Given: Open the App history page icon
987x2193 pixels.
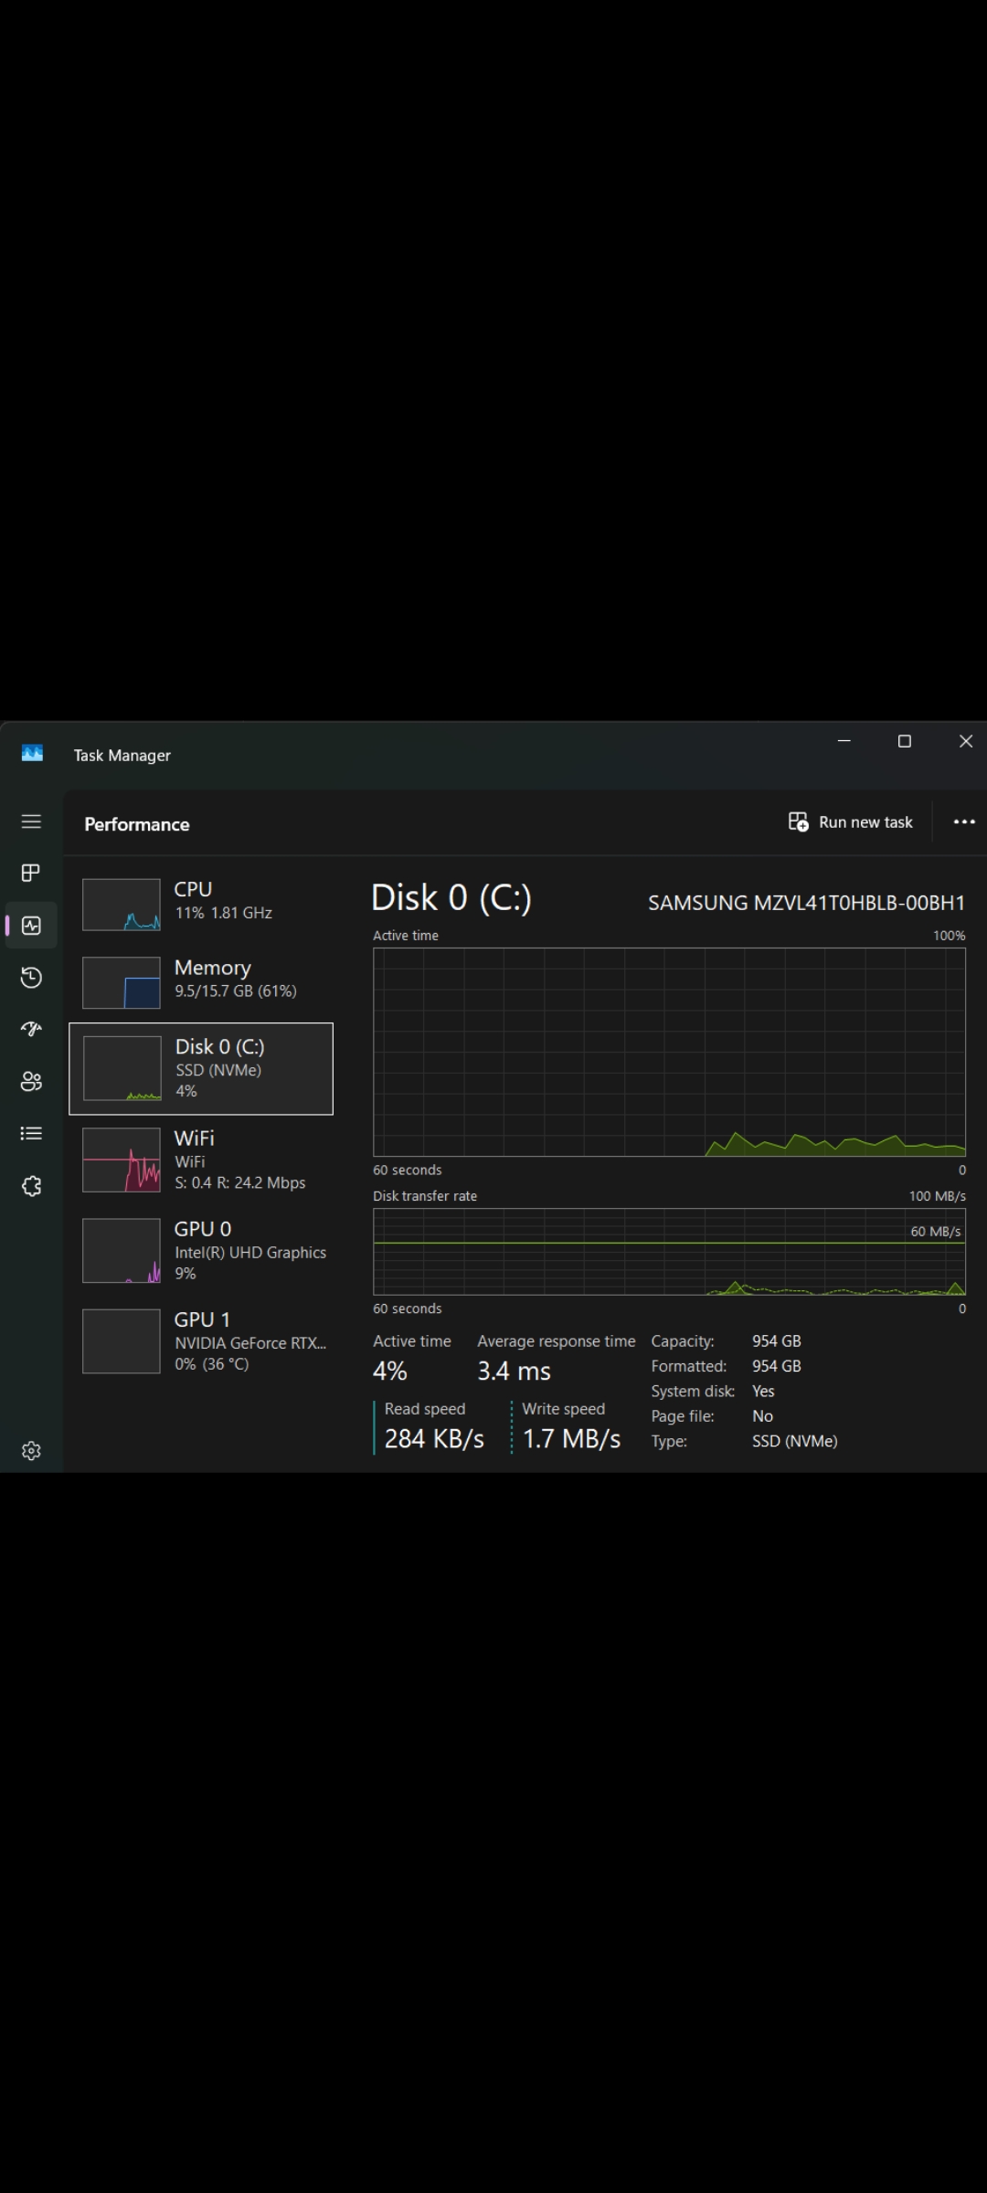Looking at the screenshot, I should [x=31, y=978].
